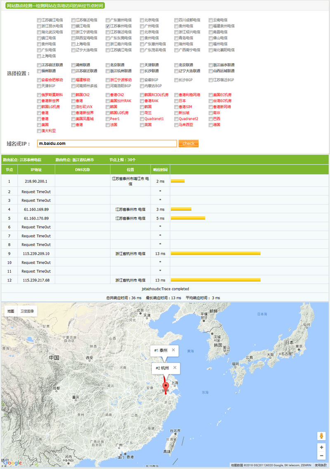Click the red Hangzhou map marker pin
The image size is (330, 469).
(x=166, y=385)
